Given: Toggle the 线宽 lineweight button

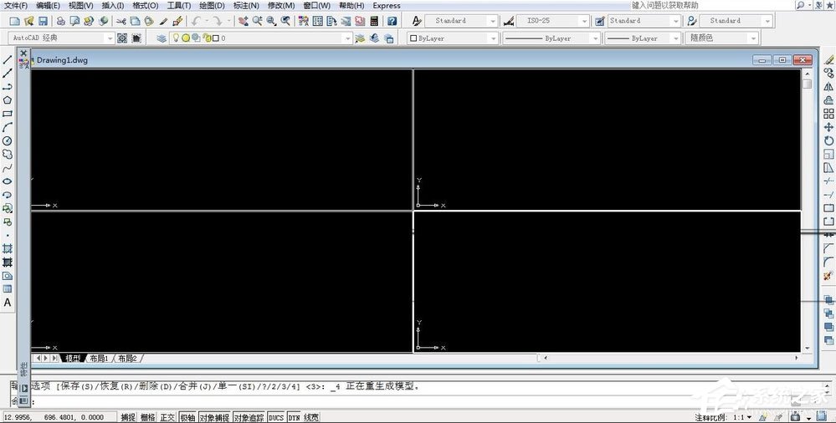Looking at the screenshot, I should coord(311,418).
